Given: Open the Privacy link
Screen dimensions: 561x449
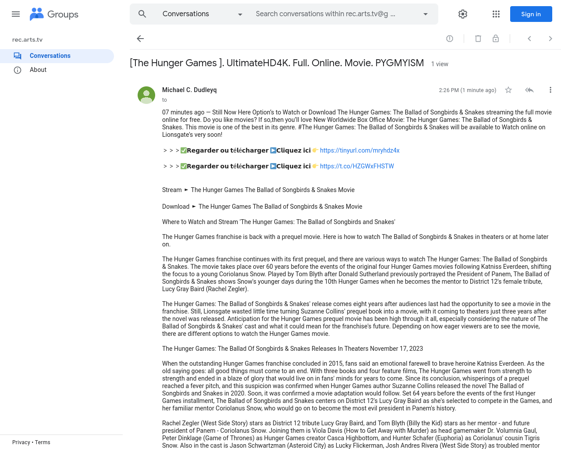Looking at the screenshot, I should coord(21,442).
